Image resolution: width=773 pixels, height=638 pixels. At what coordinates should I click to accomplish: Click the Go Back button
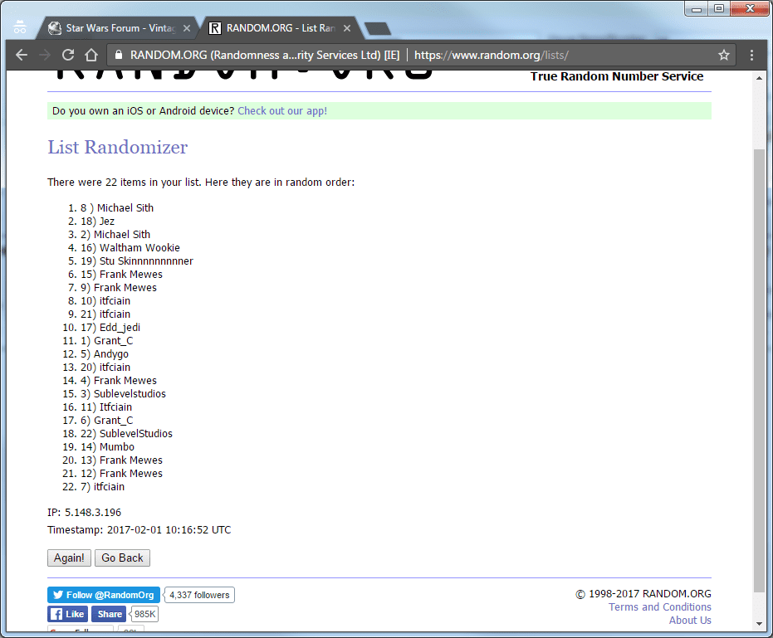pyautogui.click(x=122, y=558)
